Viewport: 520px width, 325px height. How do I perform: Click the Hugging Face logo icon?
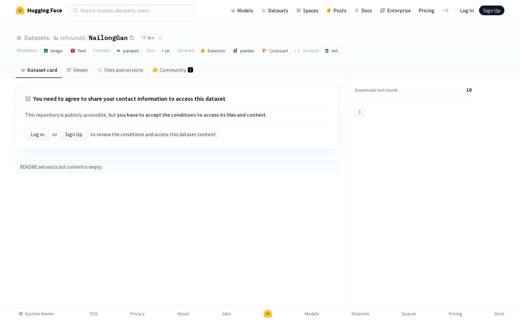pyautogui.click(x=20, y=10)
